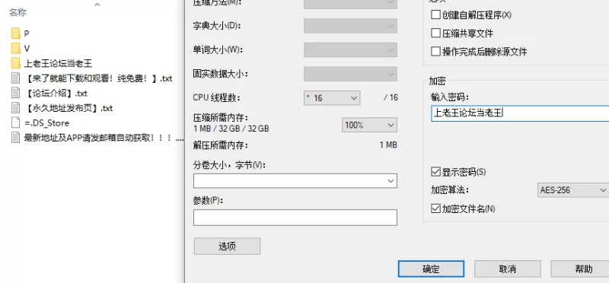Select the =.DS_Store file icon
Viewport: 609px width, 283px height.
click(x=15, y=122)
